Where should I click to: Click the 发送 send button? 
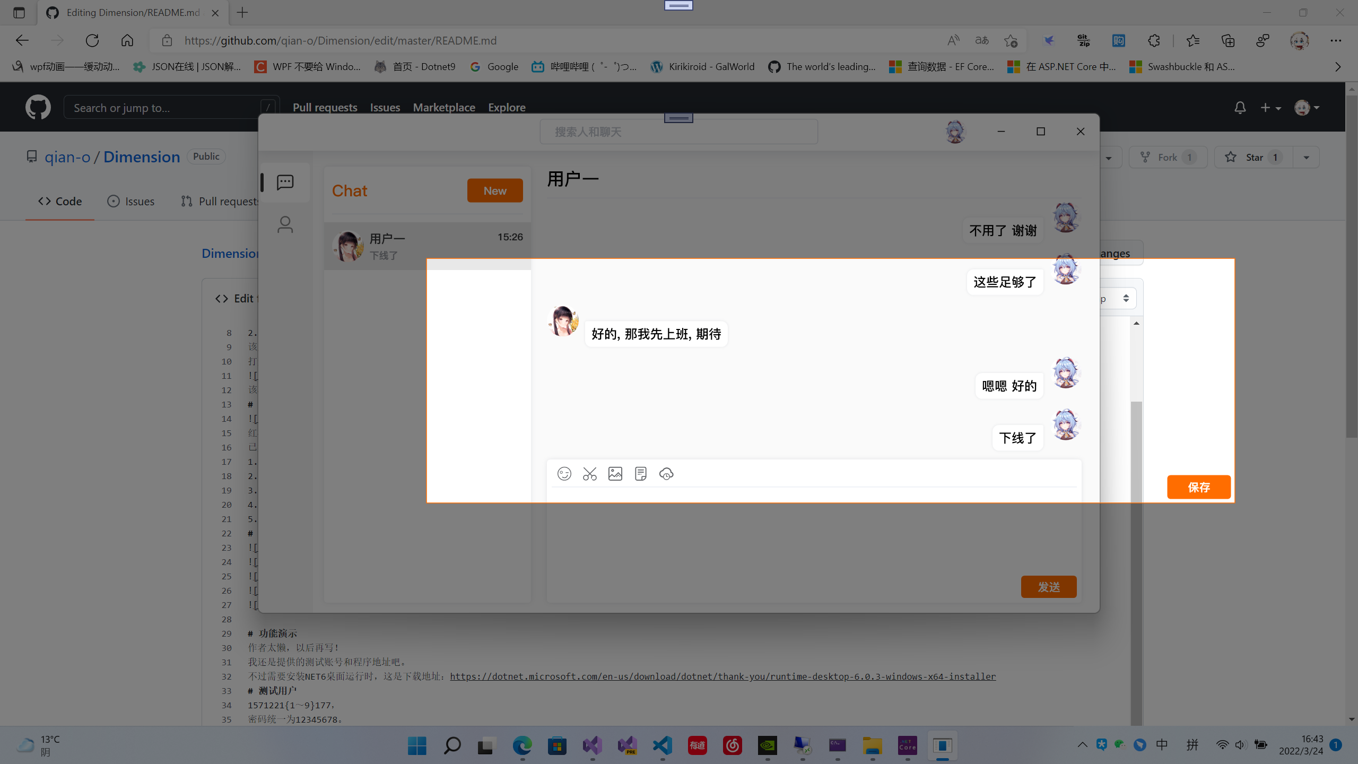click(x=1049, y=587)
